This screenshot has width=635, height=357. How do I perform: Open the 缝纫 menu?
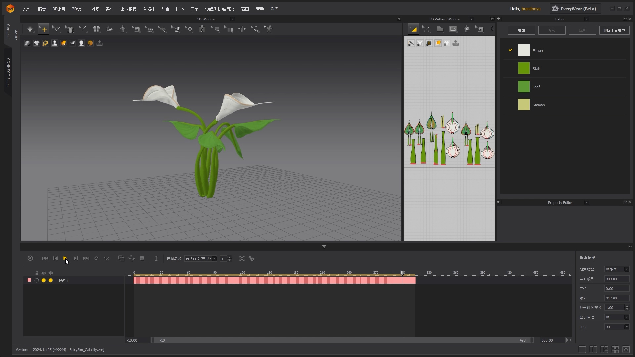coord(95,9)
